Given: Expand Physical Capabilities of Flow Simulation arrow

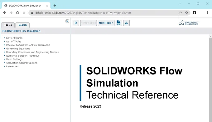Looking at the screenshot, I should pyautogui.click(x=4, y=45).
